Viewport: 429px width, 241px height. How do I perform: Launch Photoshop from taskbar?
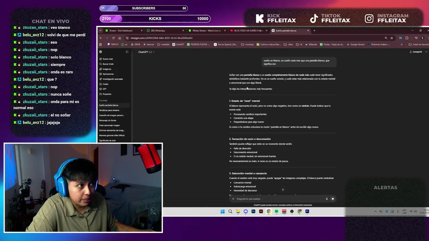click(253, 212)
